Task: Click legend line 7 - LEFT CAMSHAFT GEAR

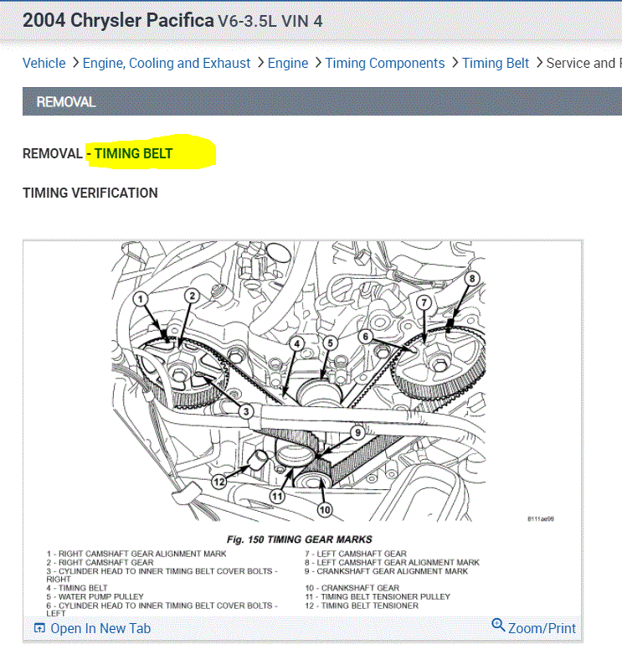Action: coord(356,554)
